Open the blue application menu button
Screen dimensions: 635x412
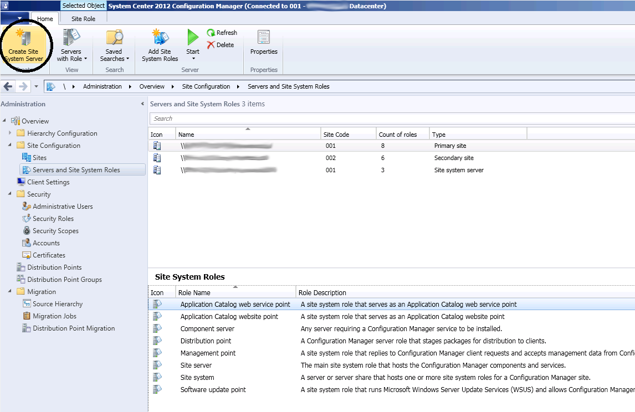point(14,18)
